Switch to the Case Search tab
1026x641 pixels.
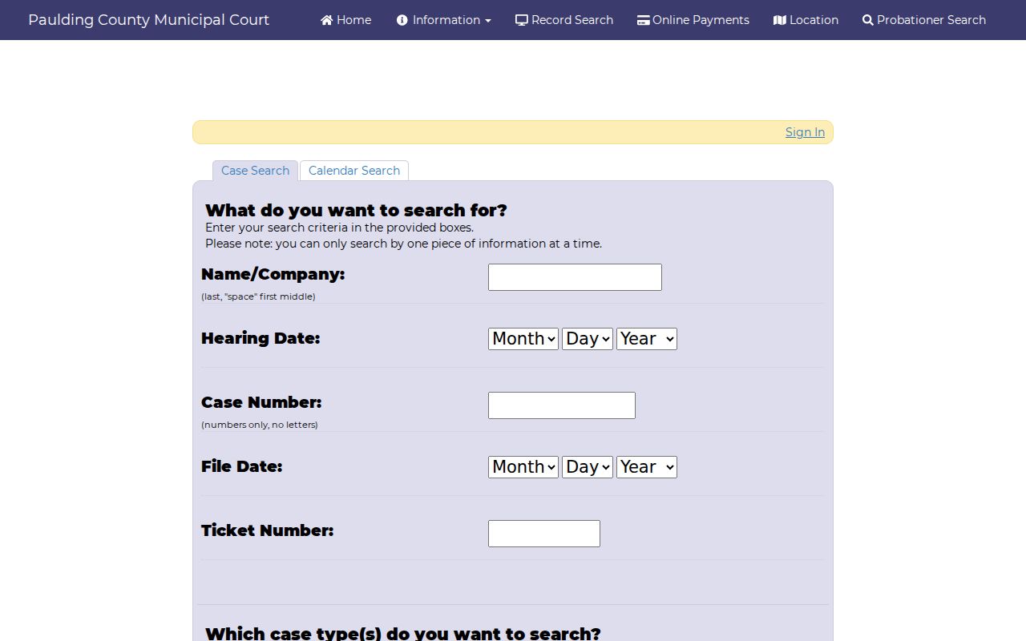255,171
